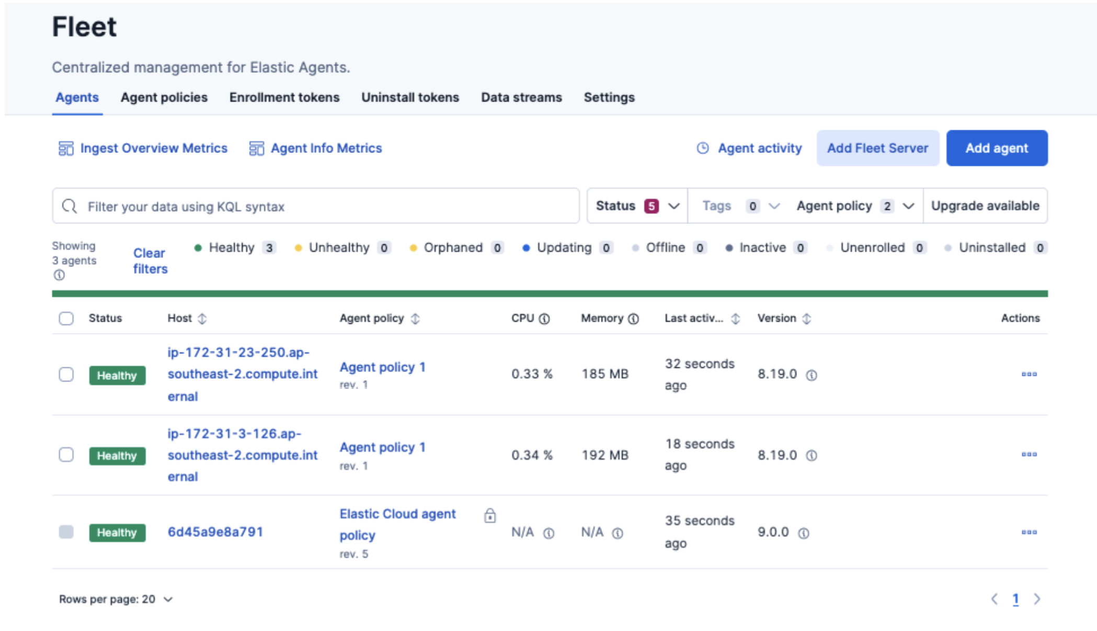Switch to the Agent policies tab
This screenshot has height=631, width=1097.
[164, 97]
